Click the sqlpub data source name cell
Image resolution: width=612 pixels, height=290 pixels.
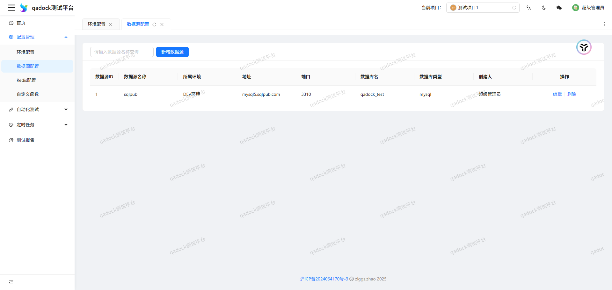[x=131, y=94]
